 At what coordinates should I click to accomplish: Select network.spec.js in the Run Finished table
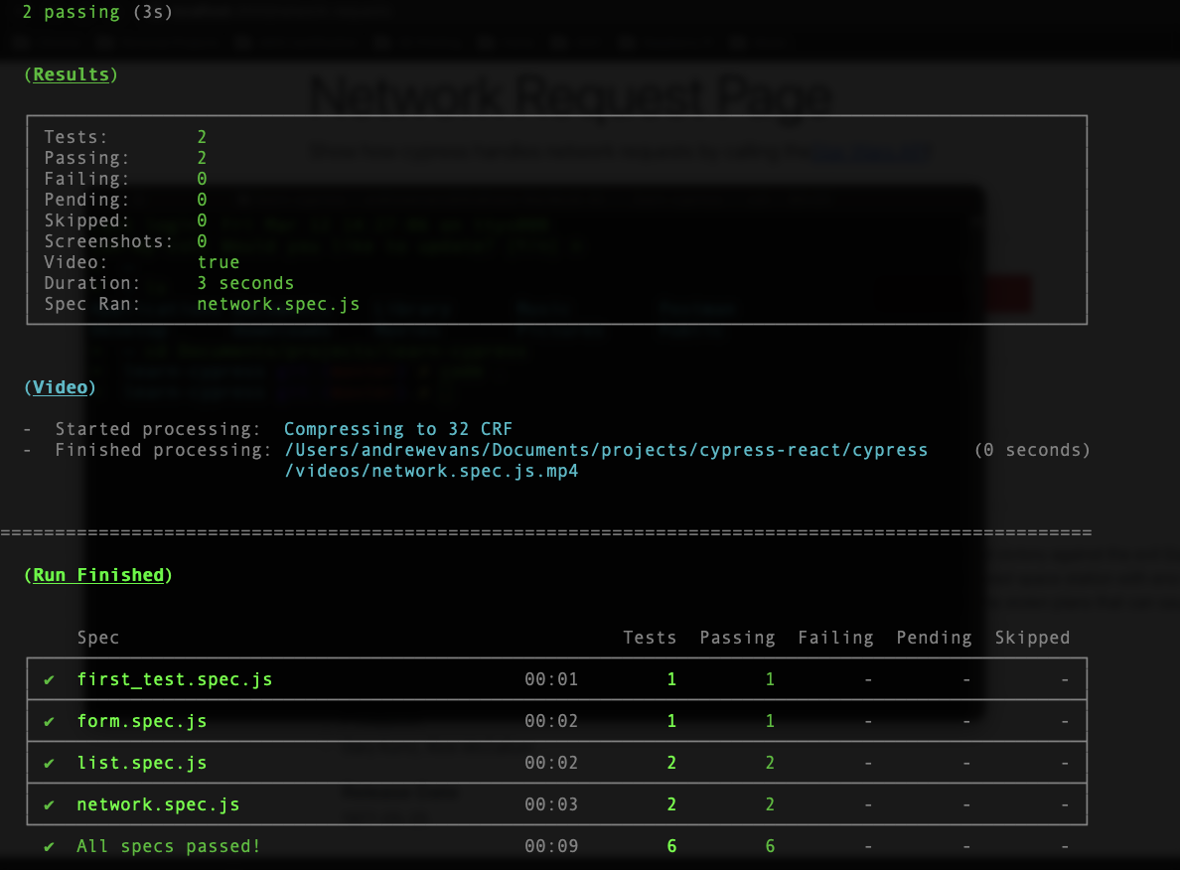pos(157,803)
